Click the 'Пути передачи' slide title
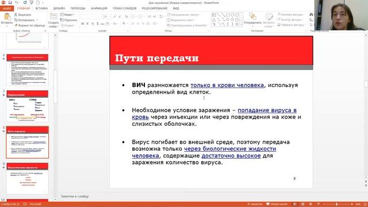The image size is (368, 207). [157, 58]
